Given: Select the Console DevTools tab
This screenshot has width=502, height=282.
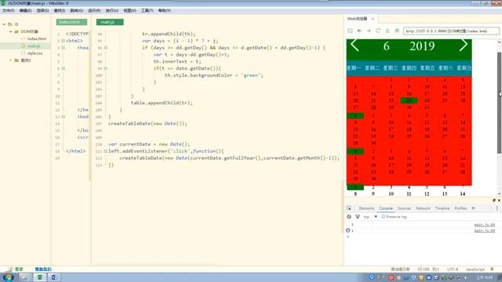Looking at the screenshot, I should [386, 208].
